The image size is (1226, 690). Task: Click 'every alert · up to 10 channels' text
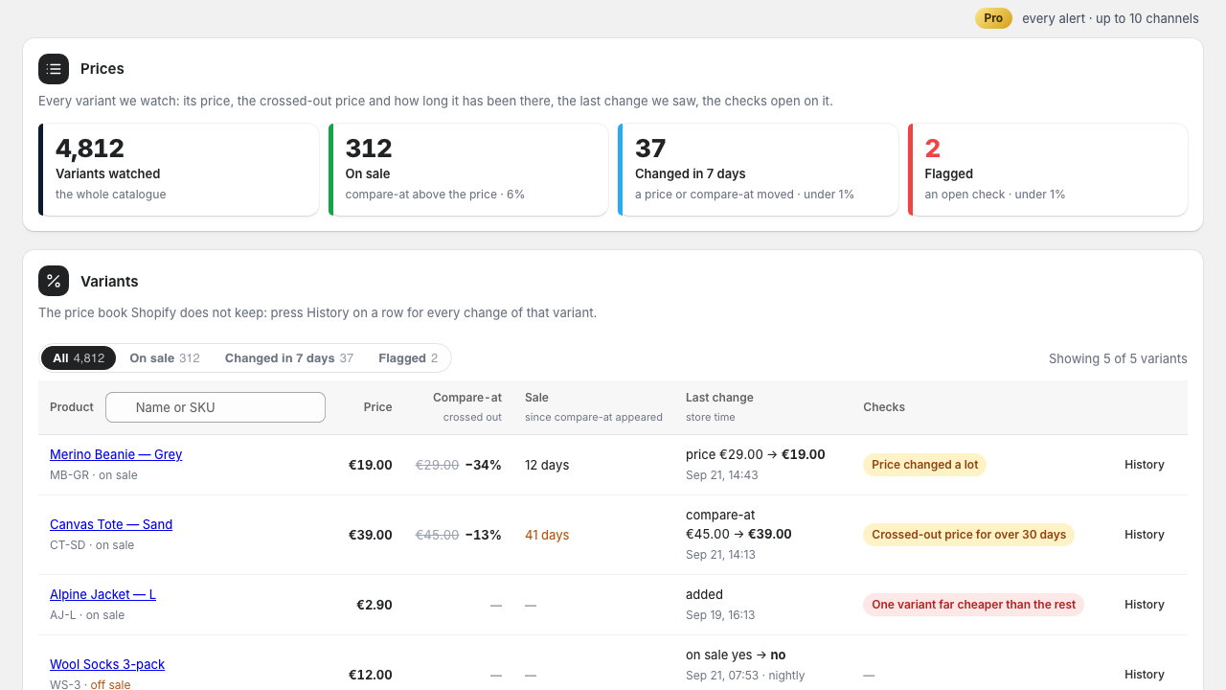pos(1110,18)
